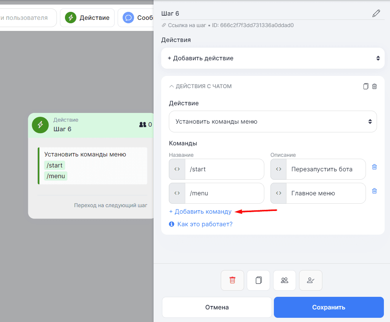Image resolution: width=390 pixels, height=322 pixels.
Task: Click the Перезапустить бота description field
Action: pyautogui.click(x=325, y=169)
